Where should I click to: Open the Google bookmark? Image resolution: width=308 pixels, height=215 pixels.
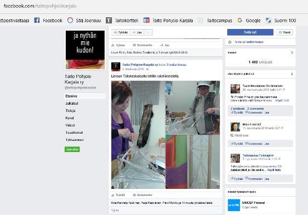click(249, 21)
